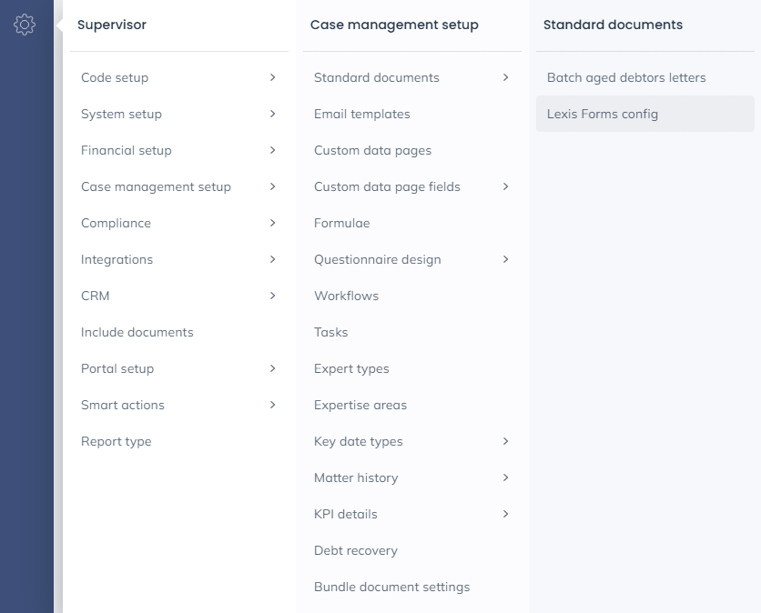Select Lexis Forms config

603,114
